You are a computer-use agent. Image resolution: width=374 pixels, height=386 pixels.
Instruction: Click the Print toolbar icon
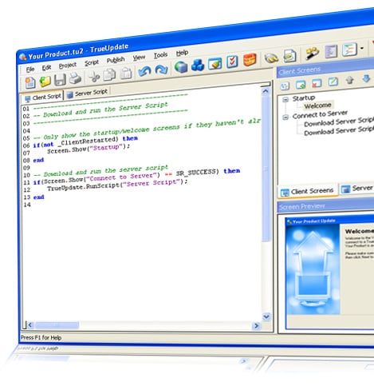pos(75,78)
